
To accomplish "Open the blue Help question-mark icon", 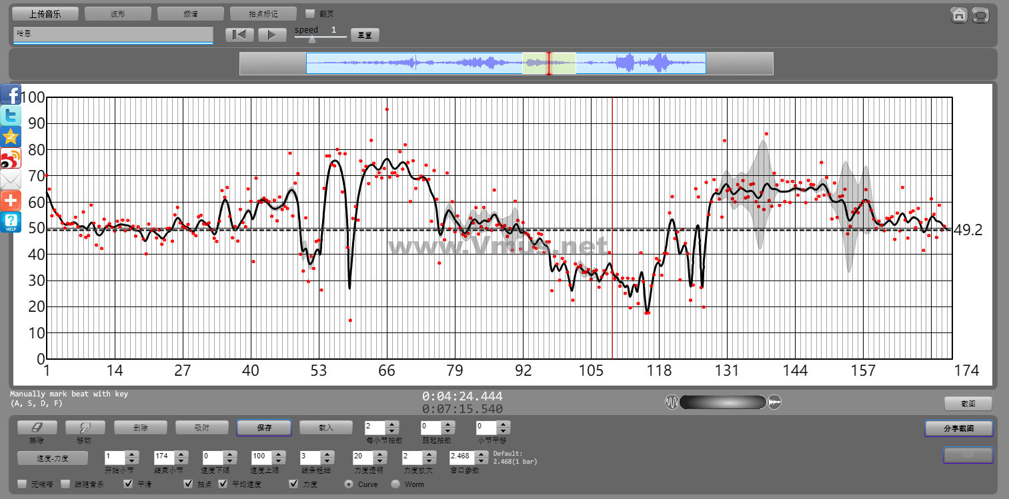I will tap(11, 222).
